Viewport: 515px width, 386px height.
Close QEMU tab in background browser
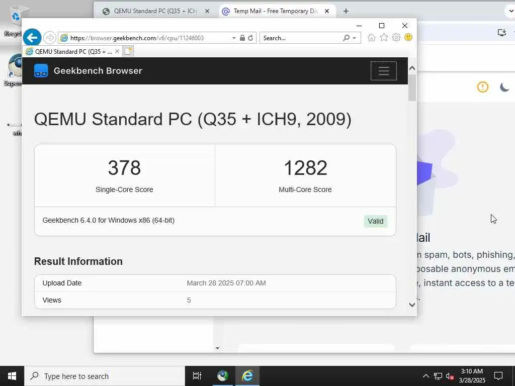(x=207, y=11)
